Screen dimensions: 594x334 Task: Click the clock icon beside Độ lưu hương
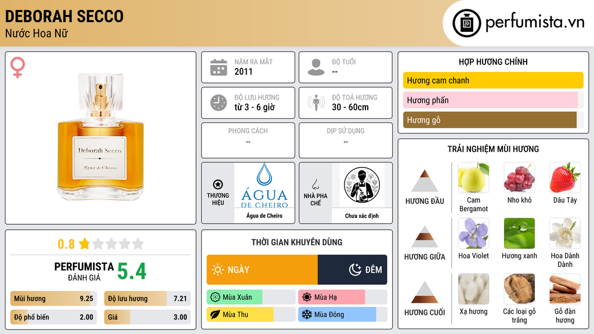[x=219, y=103]
